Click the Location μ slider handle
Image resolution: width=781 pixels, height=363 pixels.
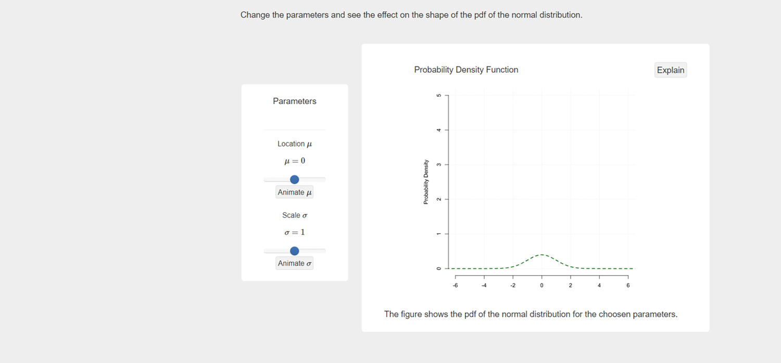tap(295, 179)
